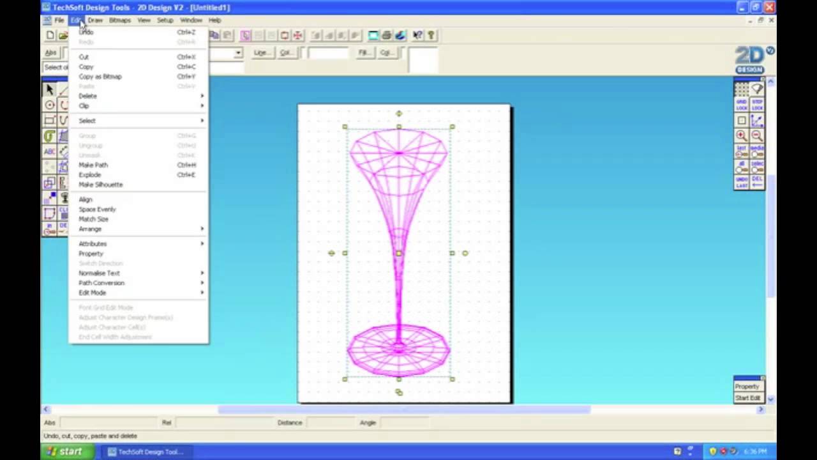This screenshot has height=460, width=817.
Task: Click the zoom all icon
Action: (x=741, y=167)
